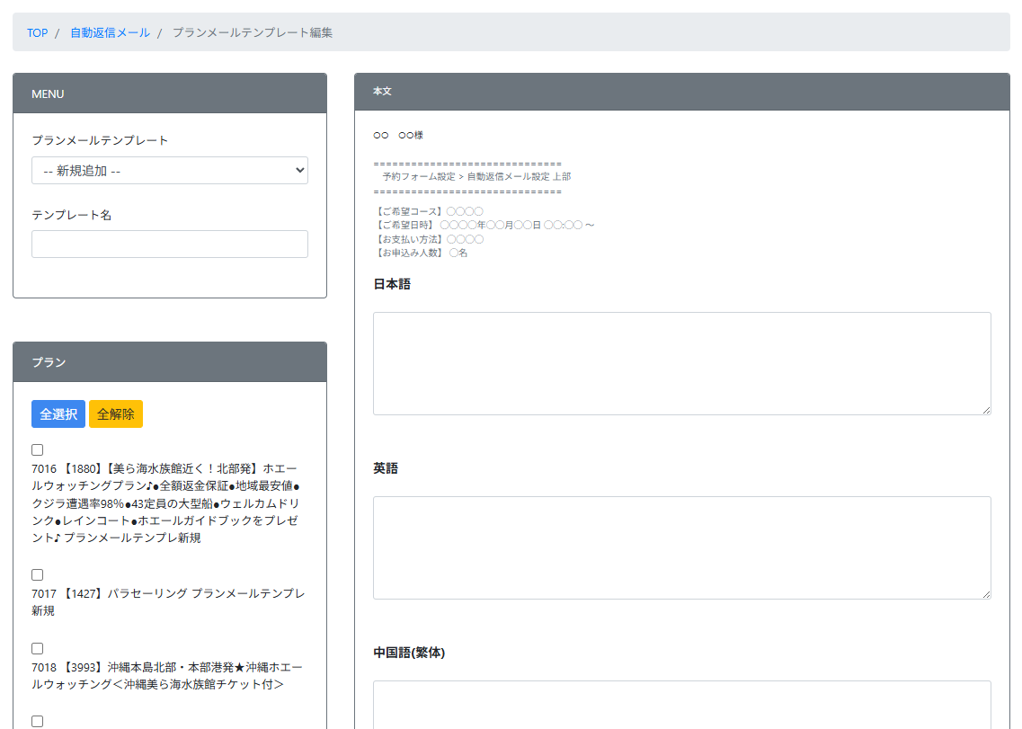This screenshot has height=729, width=1022.
Task: Click inside the 日本語 text area
Action: click(681, 363)
